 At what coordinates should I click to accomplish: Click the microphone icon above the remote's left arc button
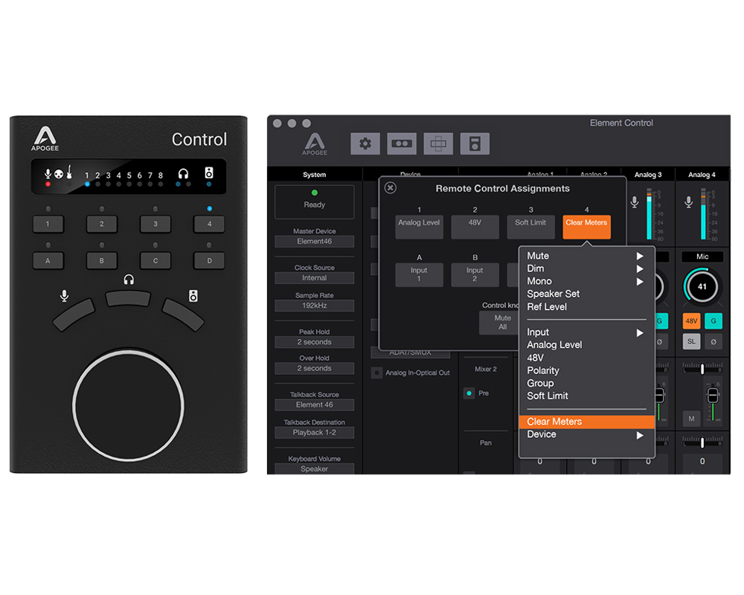64,296
